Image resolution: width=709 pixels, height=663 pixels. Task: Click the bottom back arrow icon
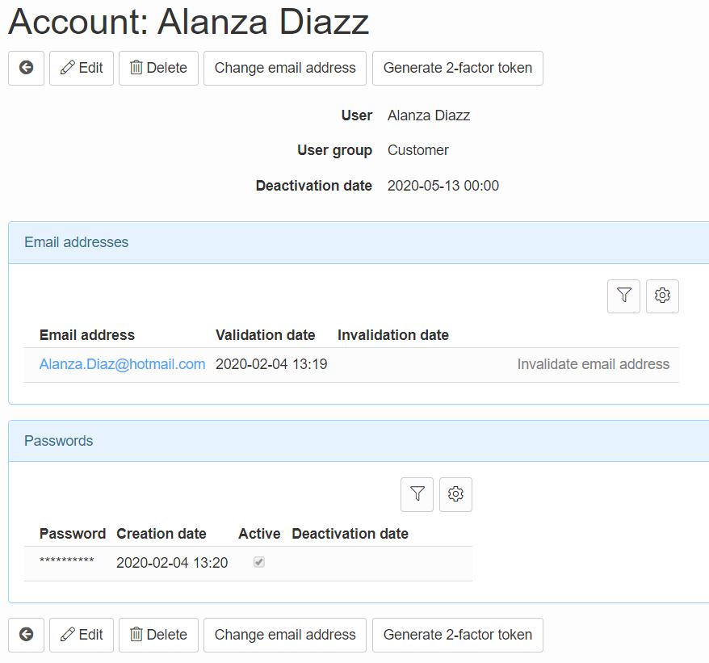(x=26, y=635)
